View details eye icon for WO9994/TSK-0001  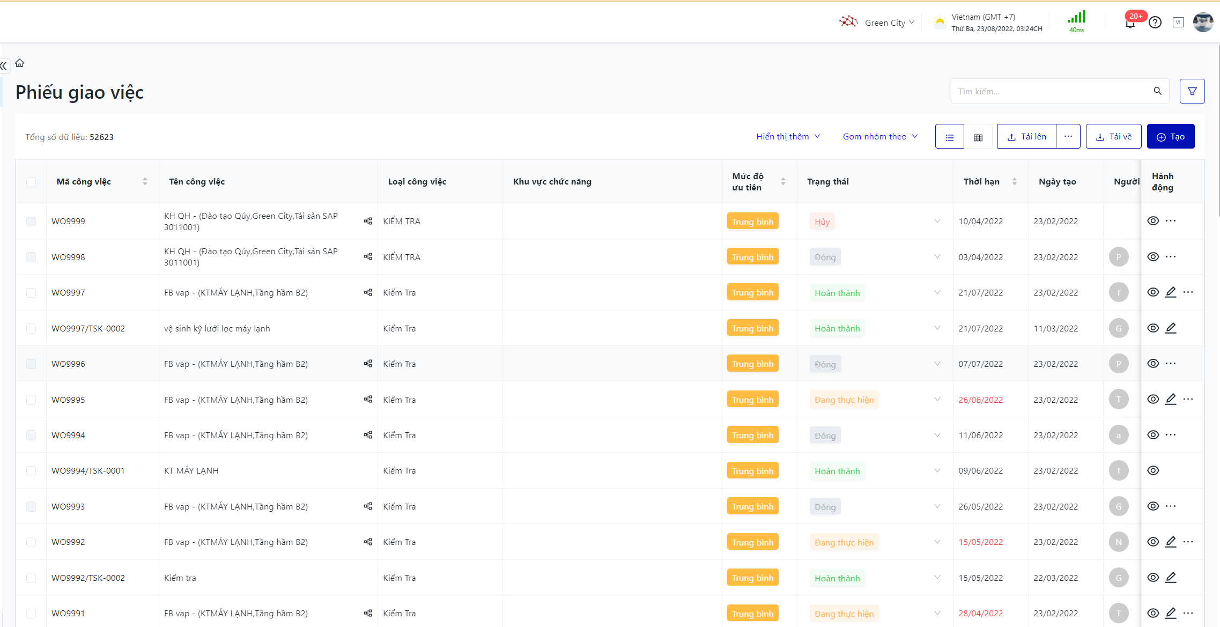[x=1153, y=471]
